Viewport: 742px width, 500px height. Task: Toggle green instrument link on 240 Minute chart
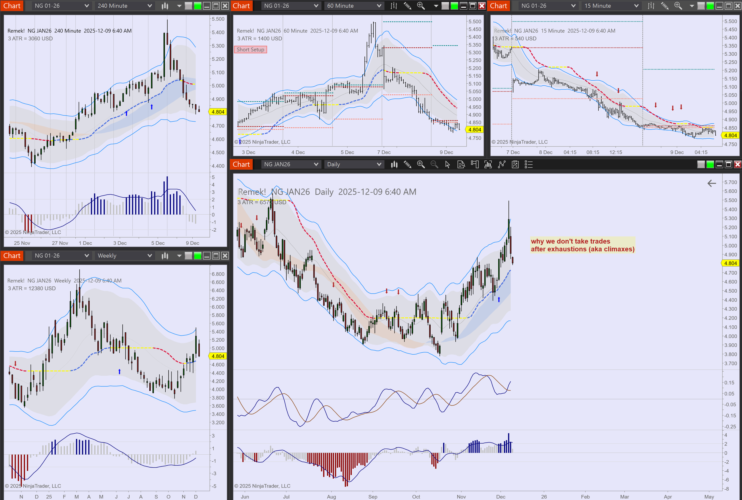198,6
